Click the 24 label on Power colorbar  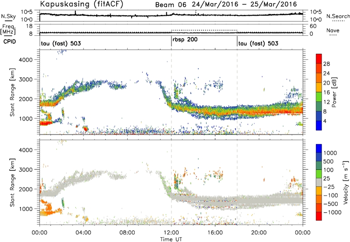coord(326,73)
